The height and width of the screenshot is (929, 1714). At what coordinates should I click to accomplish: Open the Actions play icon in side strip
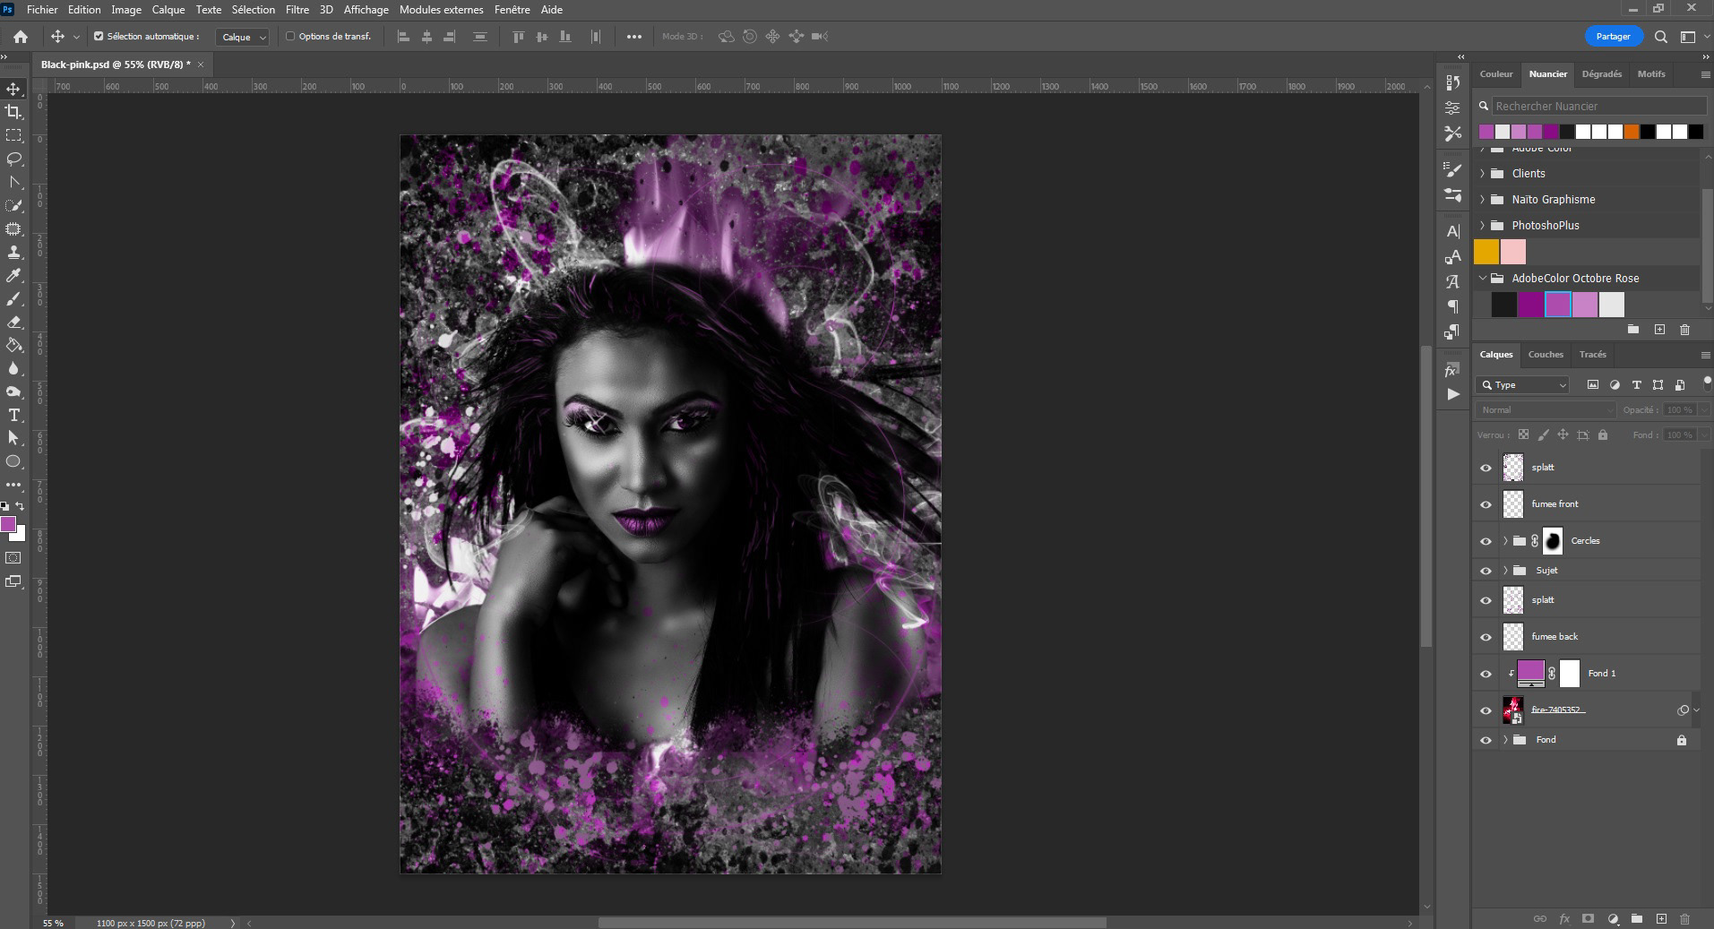[1452, 394]
